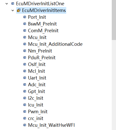Viewport: 116px width, 130px height.
Task: Select the Pwm_Init item
Action: tap(38, 112)
